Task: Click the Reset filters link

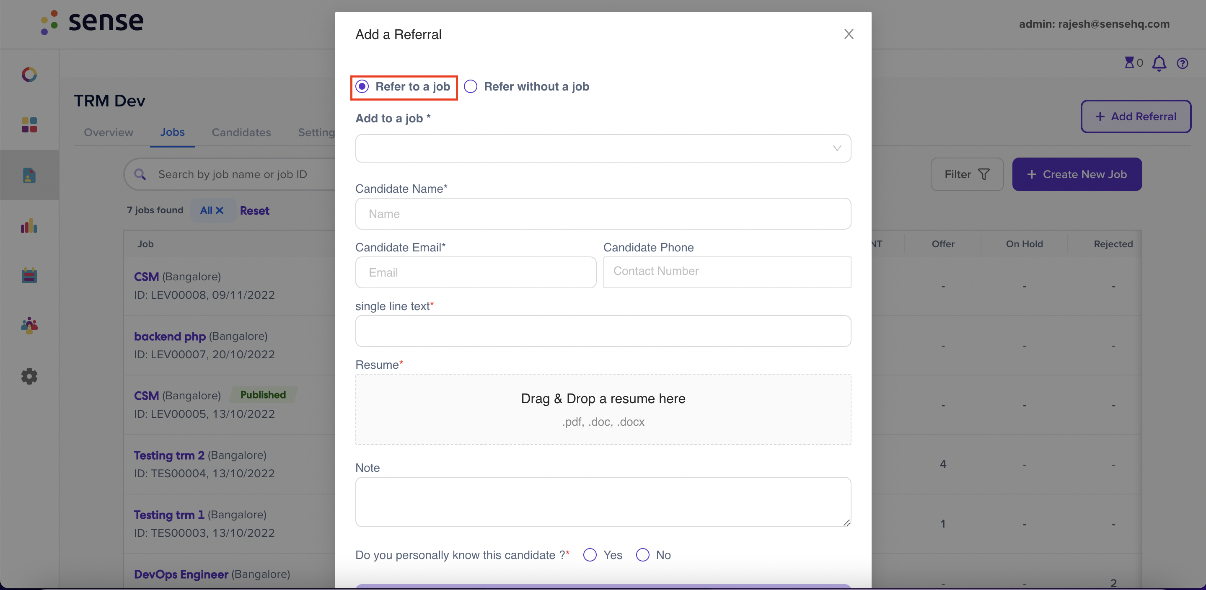Action: click(255, 211)
